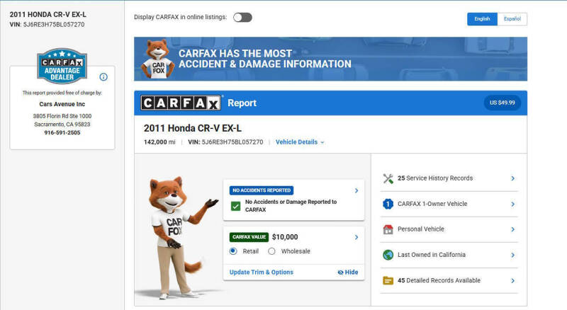Viewport: 567px width, 310px height.
Task: Click the CARFAX VALUE green badge
Action: coord(249,237)
